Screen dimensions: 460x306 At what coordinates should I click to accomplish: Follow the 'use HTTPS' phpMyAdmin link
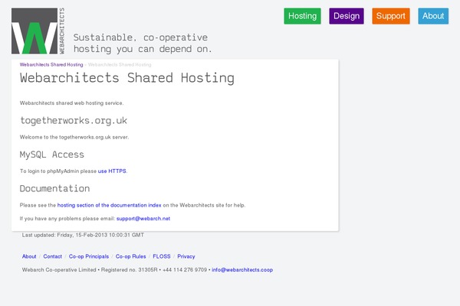112,171
